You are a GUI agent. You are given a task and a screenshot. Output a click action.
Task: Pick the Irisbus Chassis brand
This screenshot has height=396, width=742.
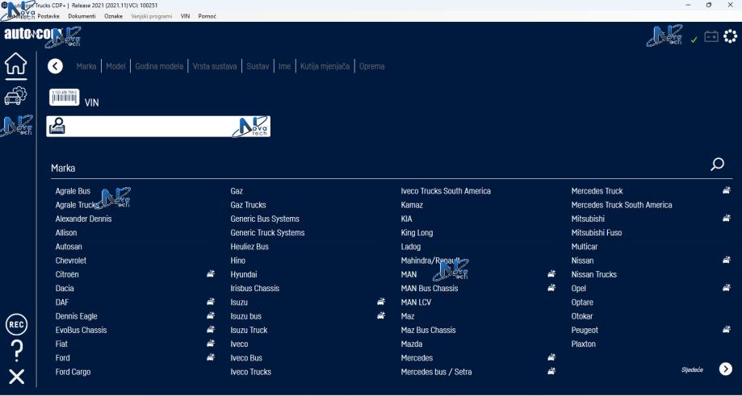255,288
